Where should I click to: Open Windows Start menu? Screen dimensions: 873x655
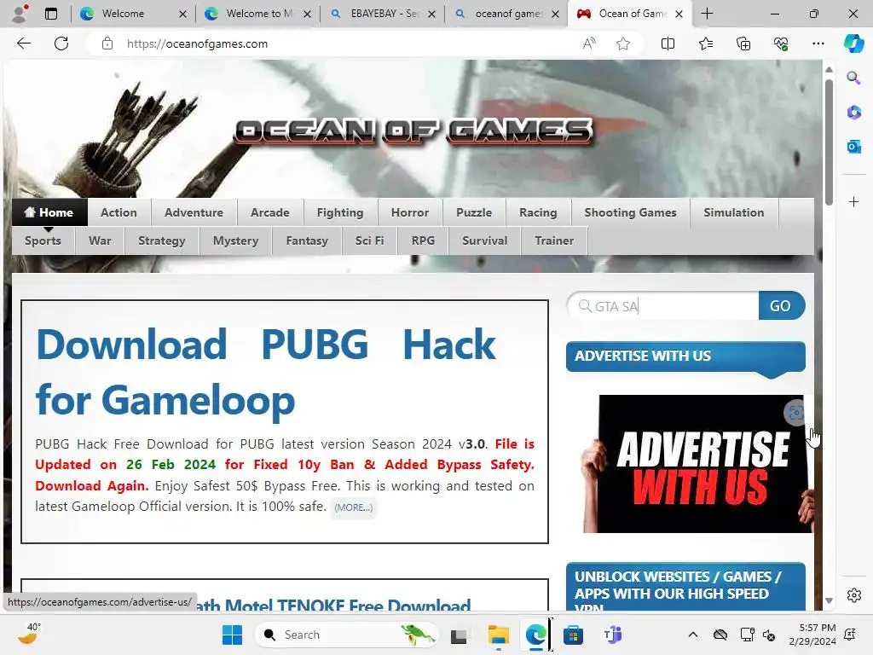pyautogui.click(x=232, y=635)
